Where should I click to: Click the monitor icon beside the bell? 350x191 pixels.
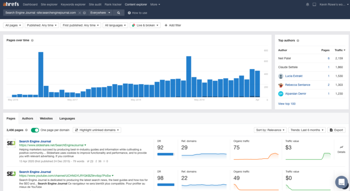(x=314, y=5)
